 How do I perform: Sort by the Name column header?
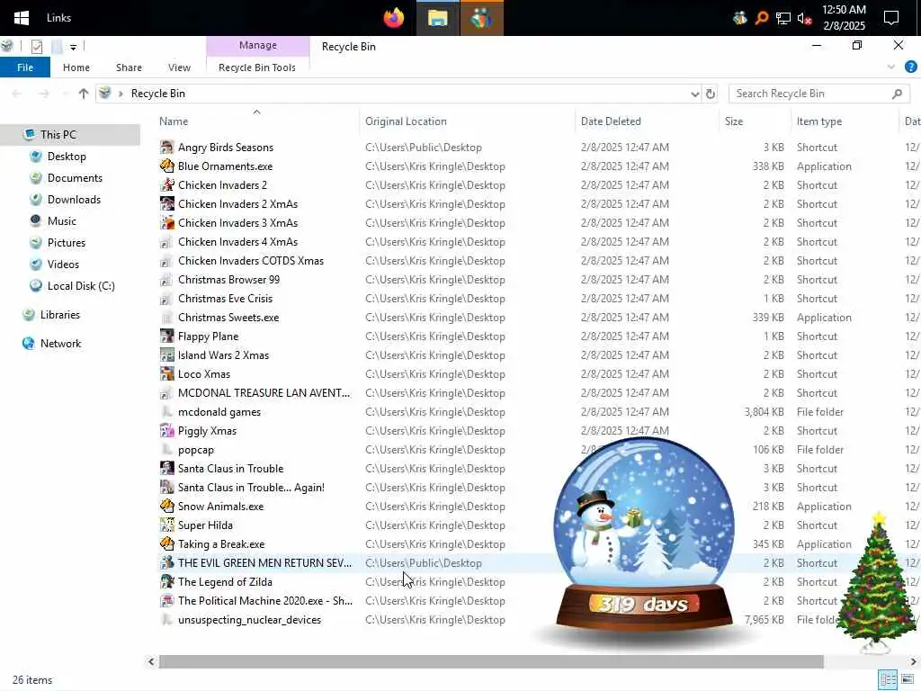(x=174, y=121)
